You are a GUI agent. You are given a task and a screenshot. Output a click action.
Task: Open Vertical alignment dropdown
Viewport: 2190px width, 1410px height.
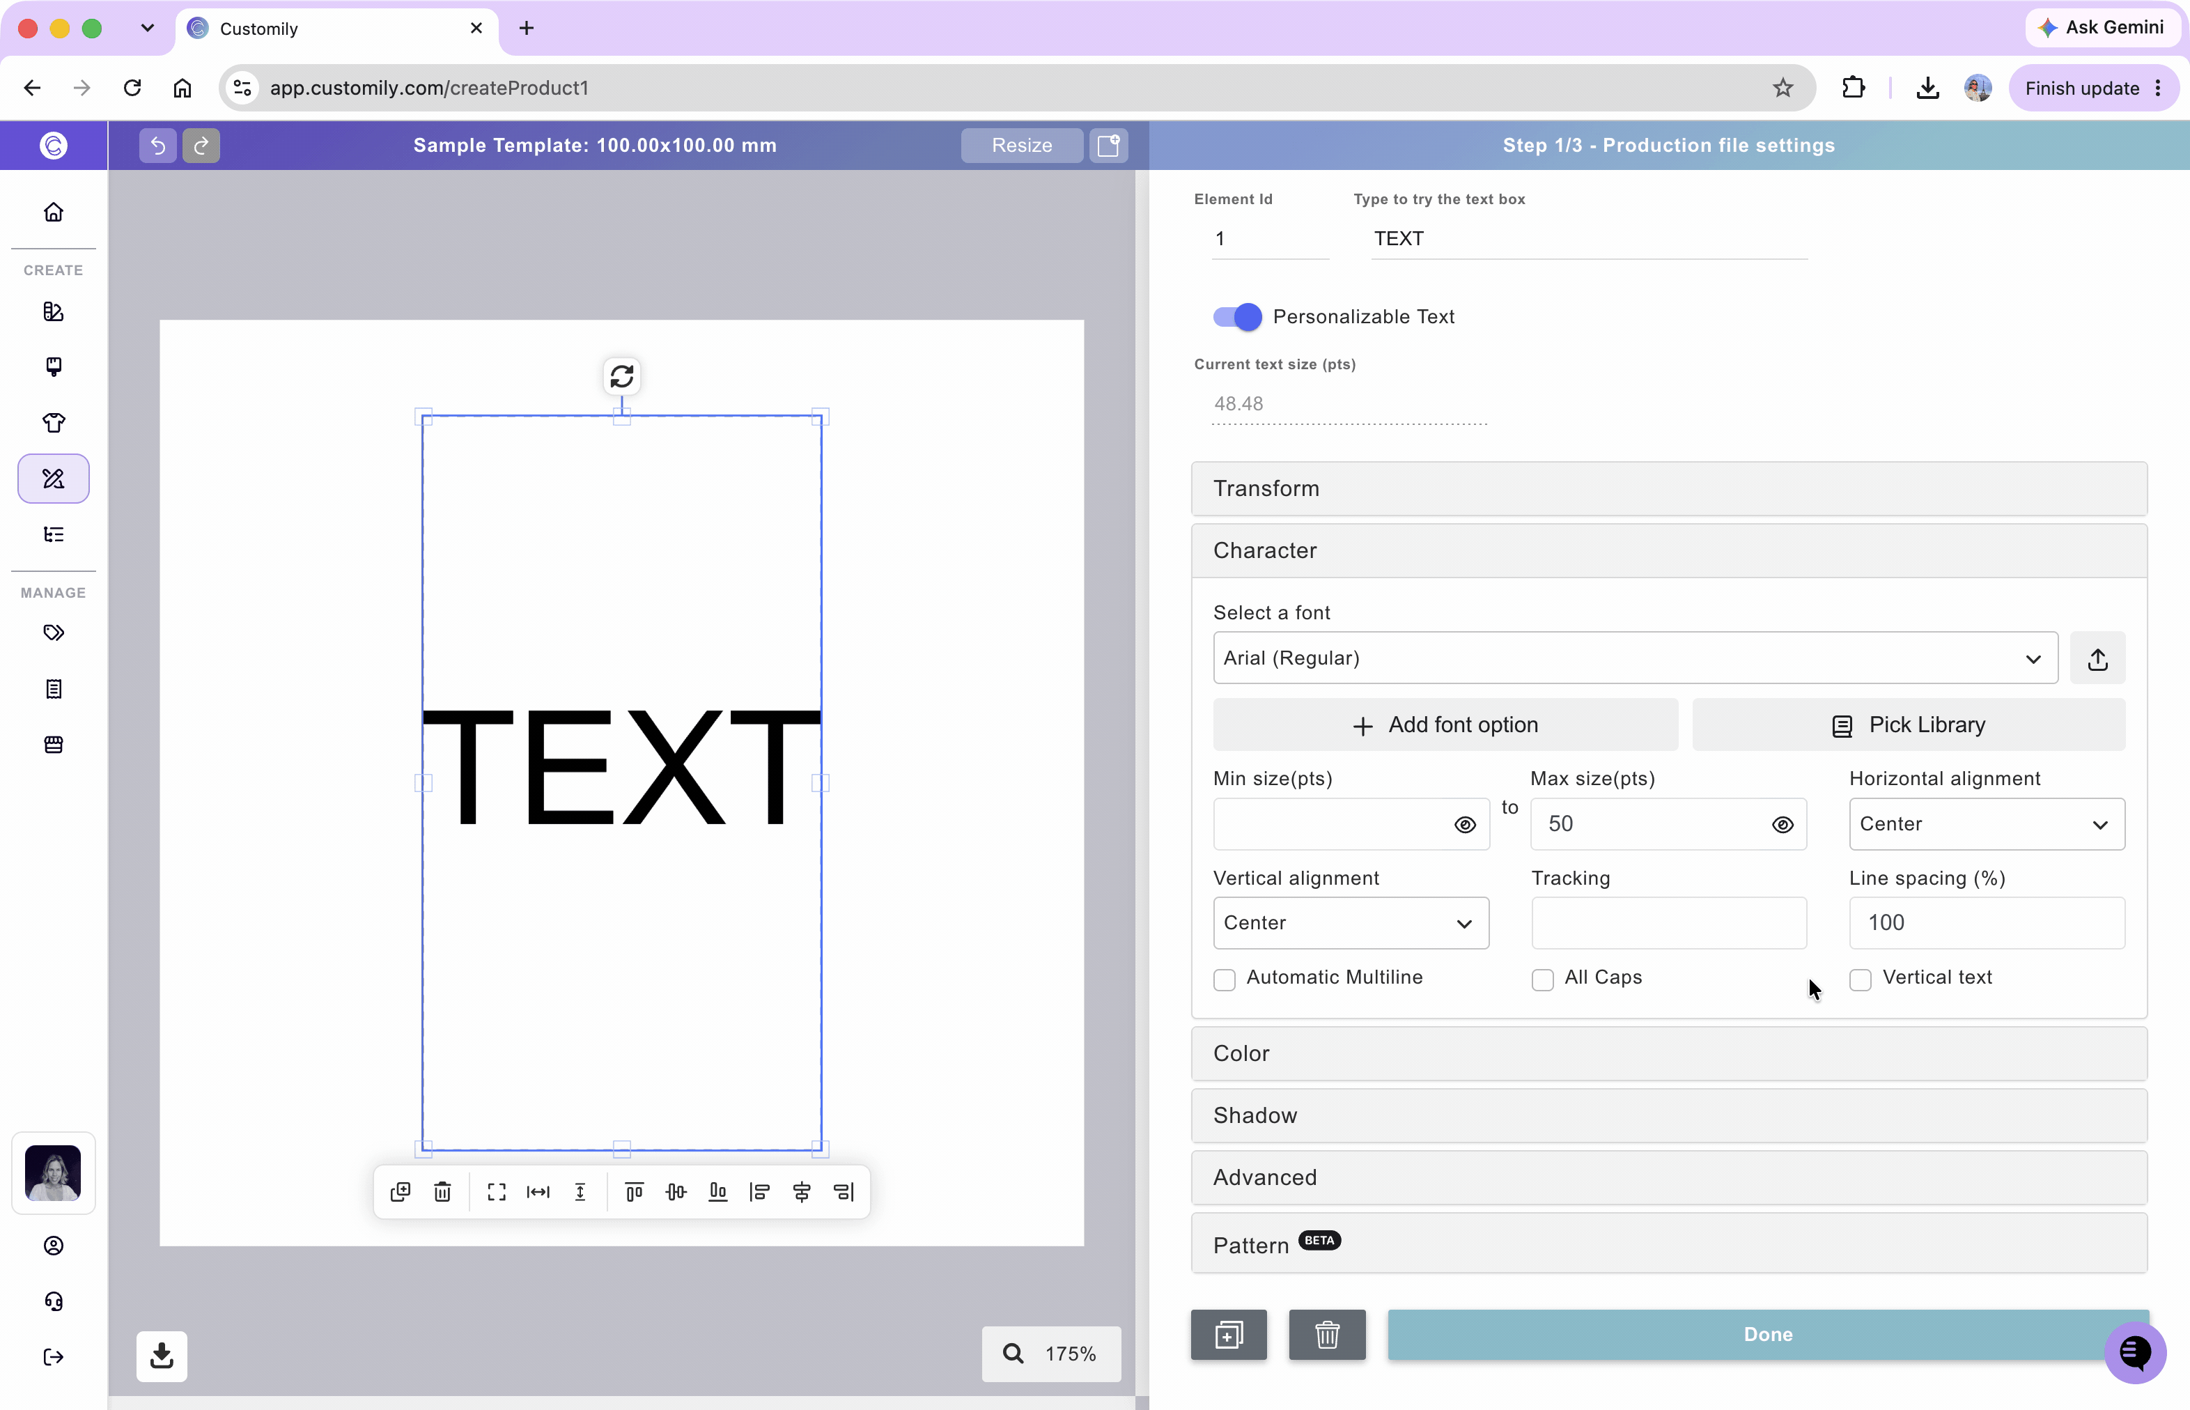pos(1351,923)
